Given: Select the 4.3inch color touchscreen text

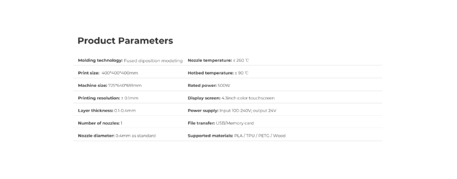Looking at the screenshot, I should click(x=248, y=98).
